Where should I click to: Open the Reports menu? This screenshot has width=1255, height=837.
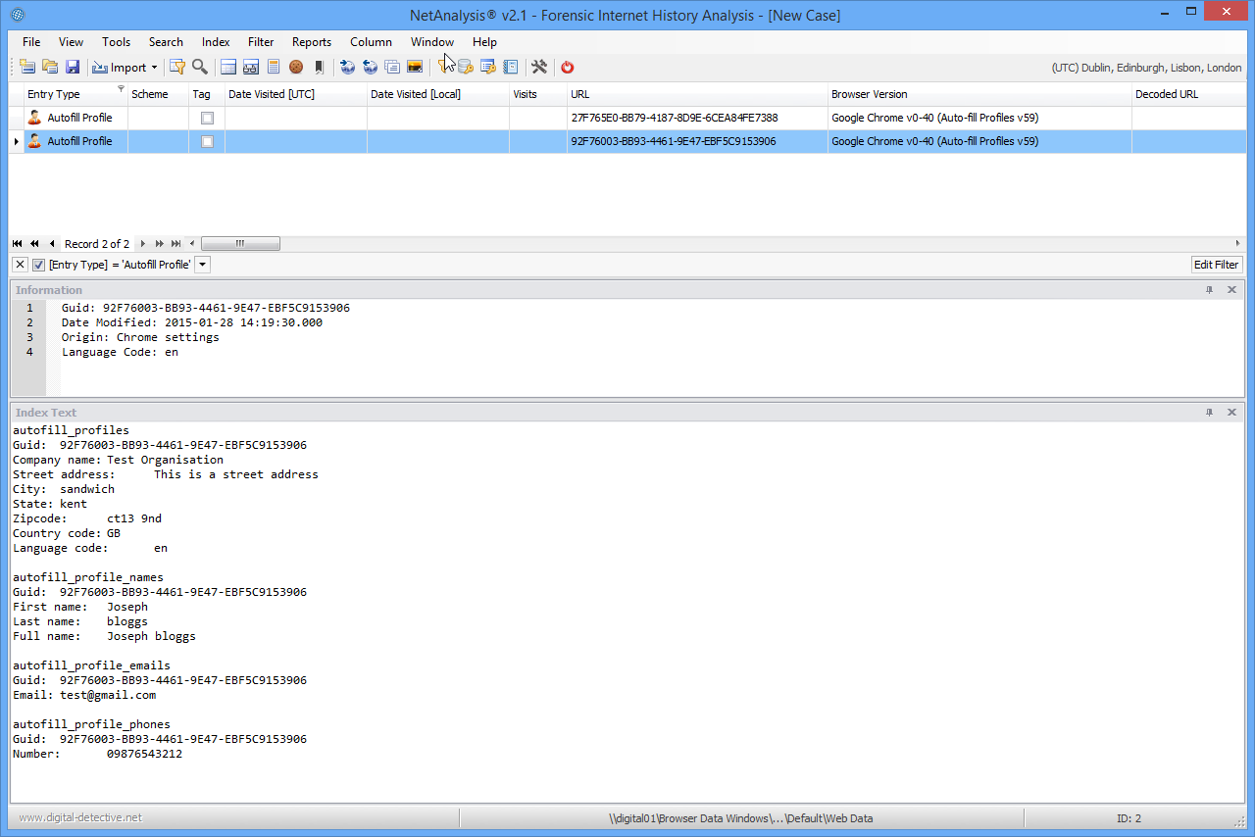point(312,42)
